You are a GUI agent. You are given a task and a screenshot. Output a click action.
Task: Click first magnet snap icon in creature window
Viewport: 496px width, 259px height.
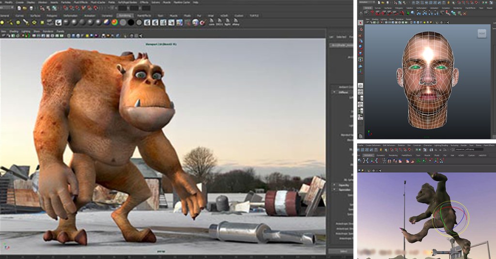(391, 149)
